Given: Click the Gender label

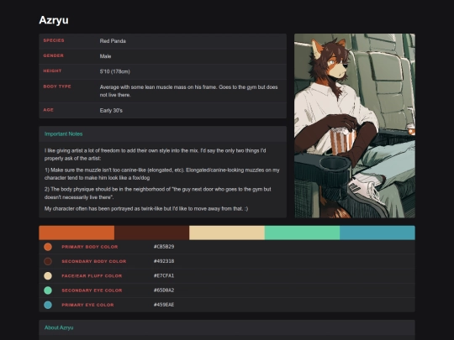Looking at the screenshot, I should coord(53,55).
